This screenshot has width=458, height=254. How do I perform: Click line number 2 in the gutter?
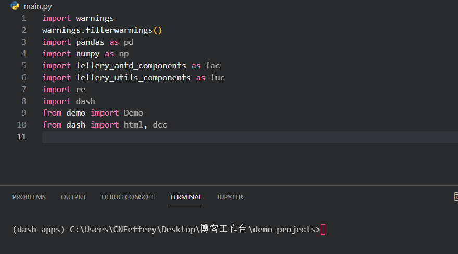click(x=24, y=30)
